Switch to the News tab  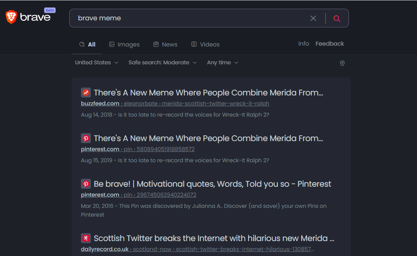pyautogui.click(x=165, y=44)
